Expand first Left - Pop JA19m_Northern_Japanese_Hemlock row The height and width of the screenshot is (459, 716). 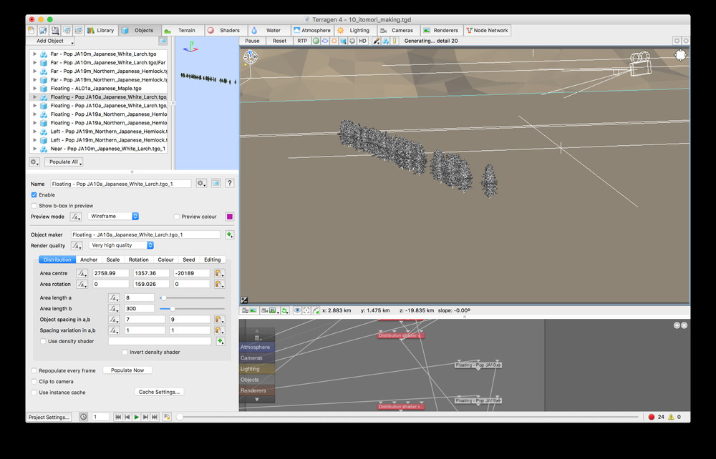point(34,132)
